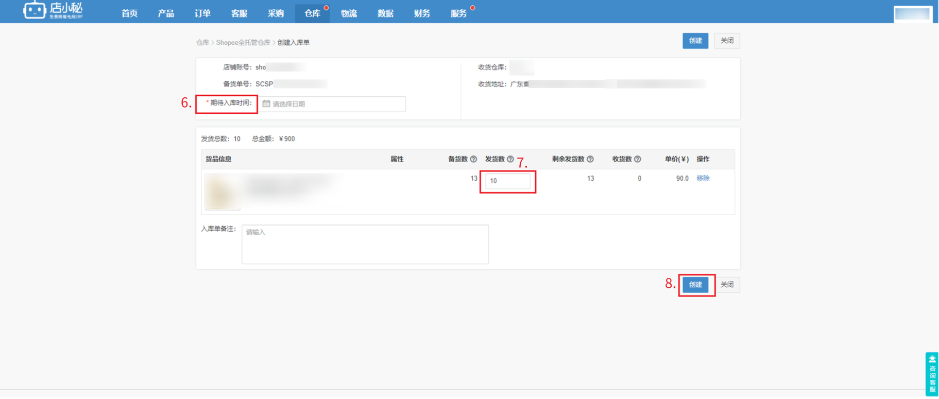Open the 仓库 menu

pos(312,13)
